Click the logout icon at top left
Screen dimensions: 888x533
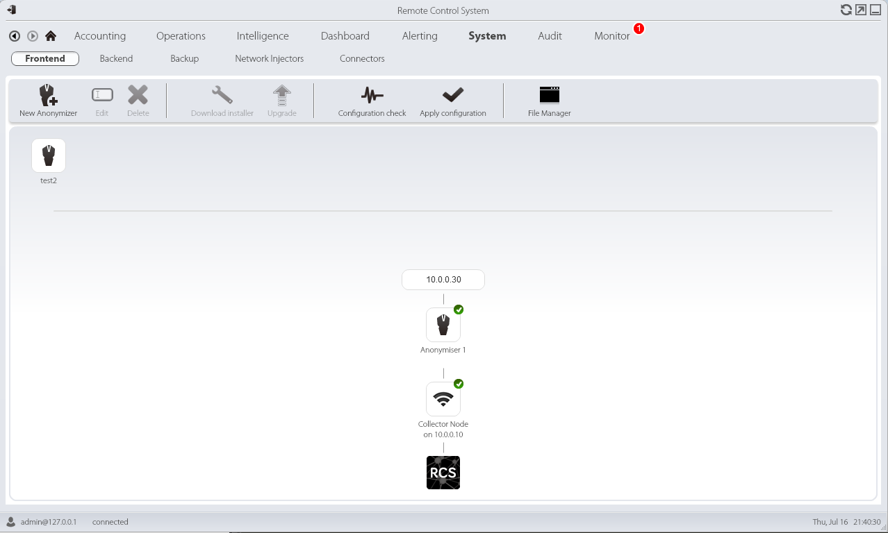tap(11, 10)
